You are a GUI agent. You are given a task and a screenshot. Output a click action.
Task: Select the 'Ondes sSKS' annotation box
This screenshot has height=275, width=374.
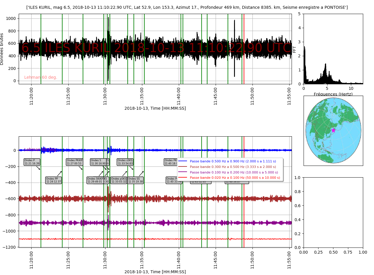pos(125,162)
